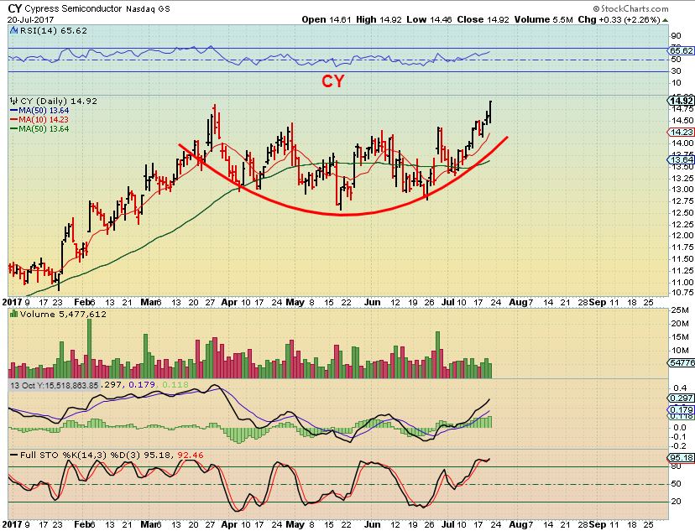Image resolution: width=695 pixels, height=531 pixels.
Task: Click the 10.75 price axis label
Action: point(682,293)
